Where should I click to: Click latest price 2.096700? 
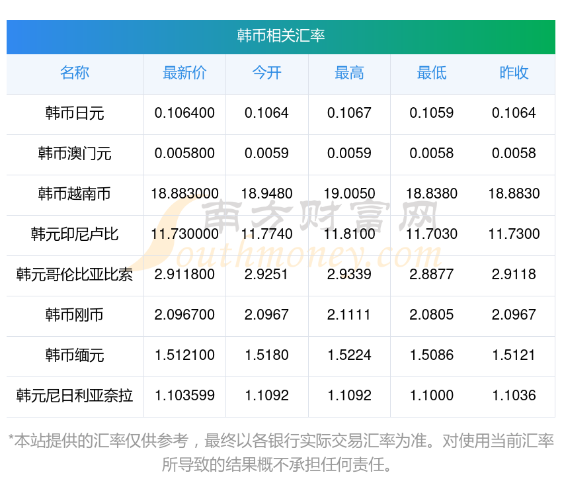184,315
